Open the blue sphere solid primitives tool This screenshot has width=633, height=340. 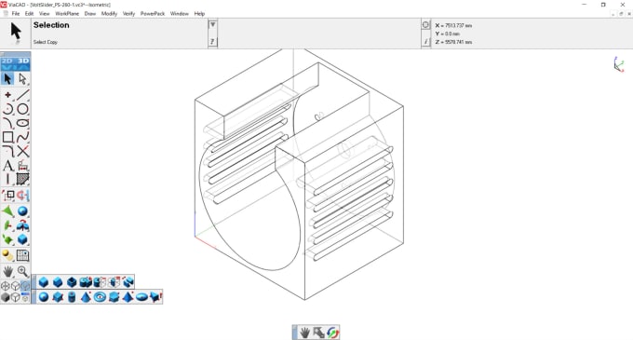point(22,211)
